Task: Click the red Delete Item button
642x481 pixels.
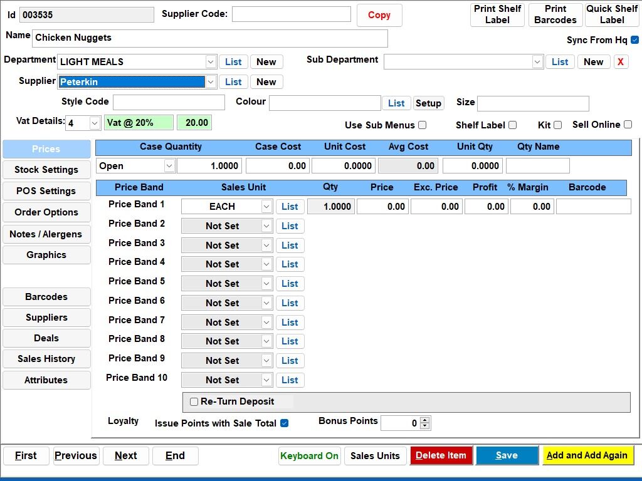Action: click(x=441, y=456)
